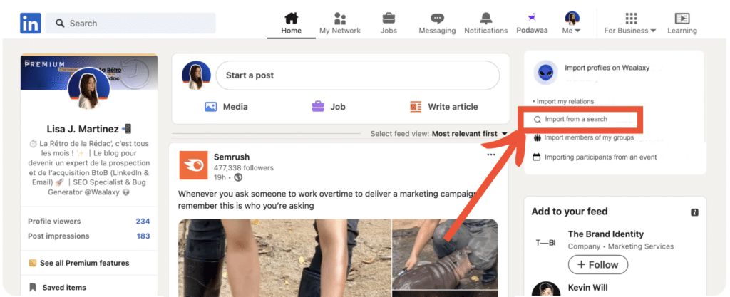The image size is (730, 297).
Task: Click the Waalaxy alien icon
Action: click(545, 72)
